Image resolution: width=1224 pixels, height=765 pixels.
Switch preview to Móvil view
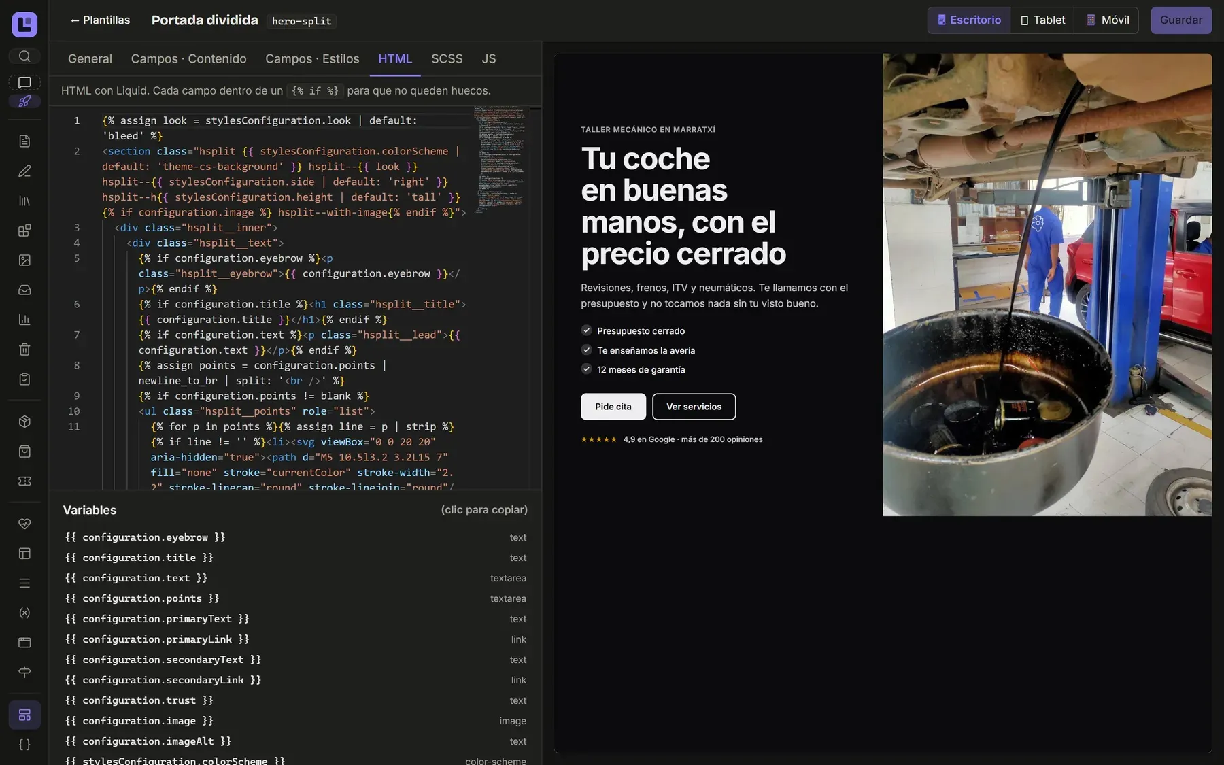click(1106, 20)
